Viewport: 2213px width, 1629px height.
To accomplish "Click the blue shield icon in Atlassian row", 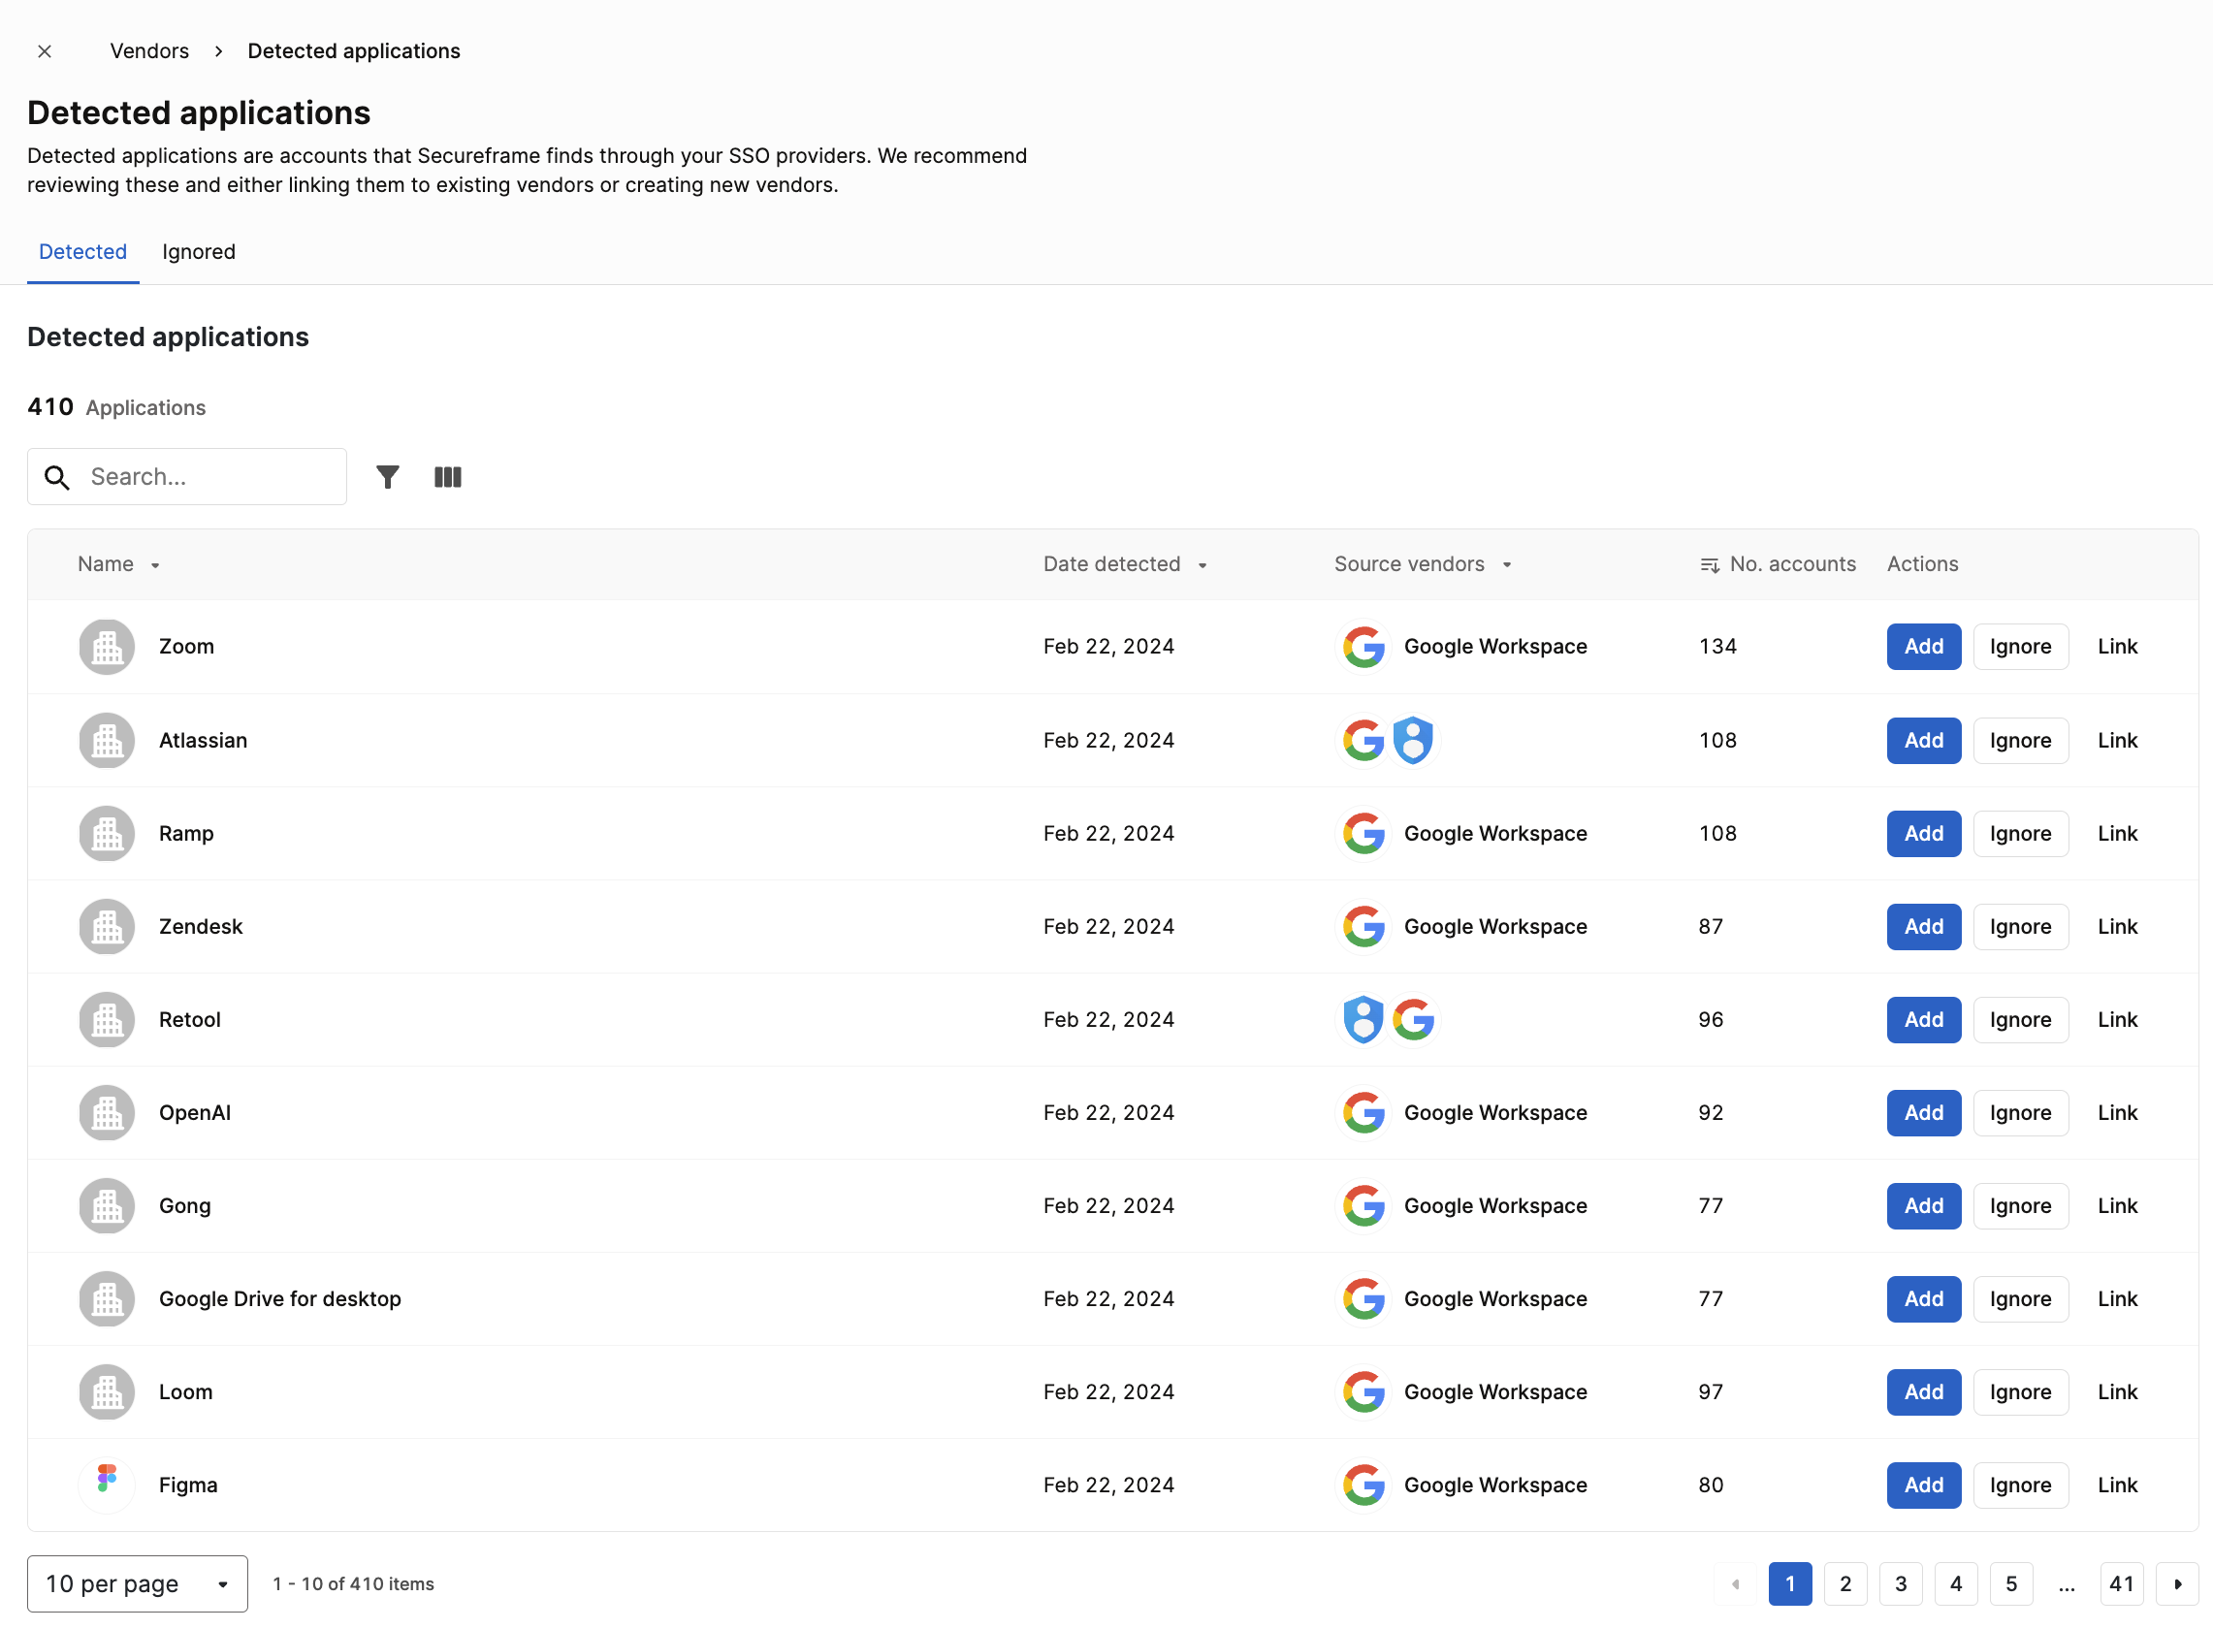I will coord(1413,741).
